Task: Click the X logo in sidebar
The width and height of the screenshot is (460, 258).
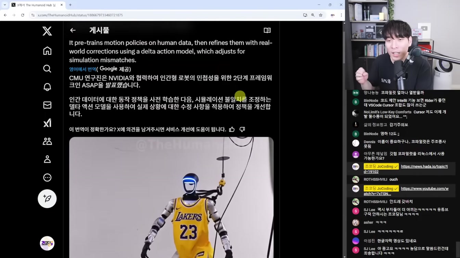Action: point(47,31)
